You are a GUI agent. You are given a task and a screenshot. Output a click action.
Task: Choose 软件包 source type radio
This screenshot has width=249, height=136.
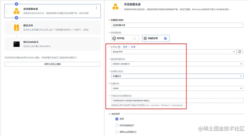click(134, 38)
